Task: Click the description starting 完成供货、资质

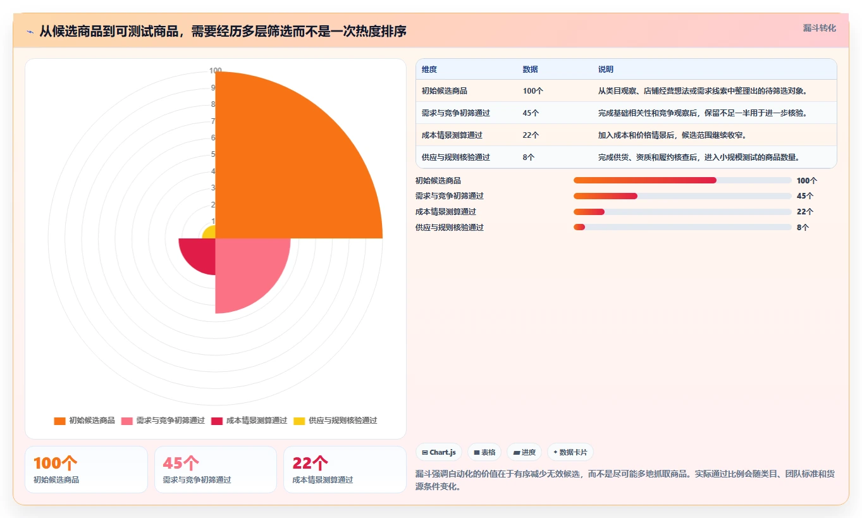Action: click(x=699, y=157)
